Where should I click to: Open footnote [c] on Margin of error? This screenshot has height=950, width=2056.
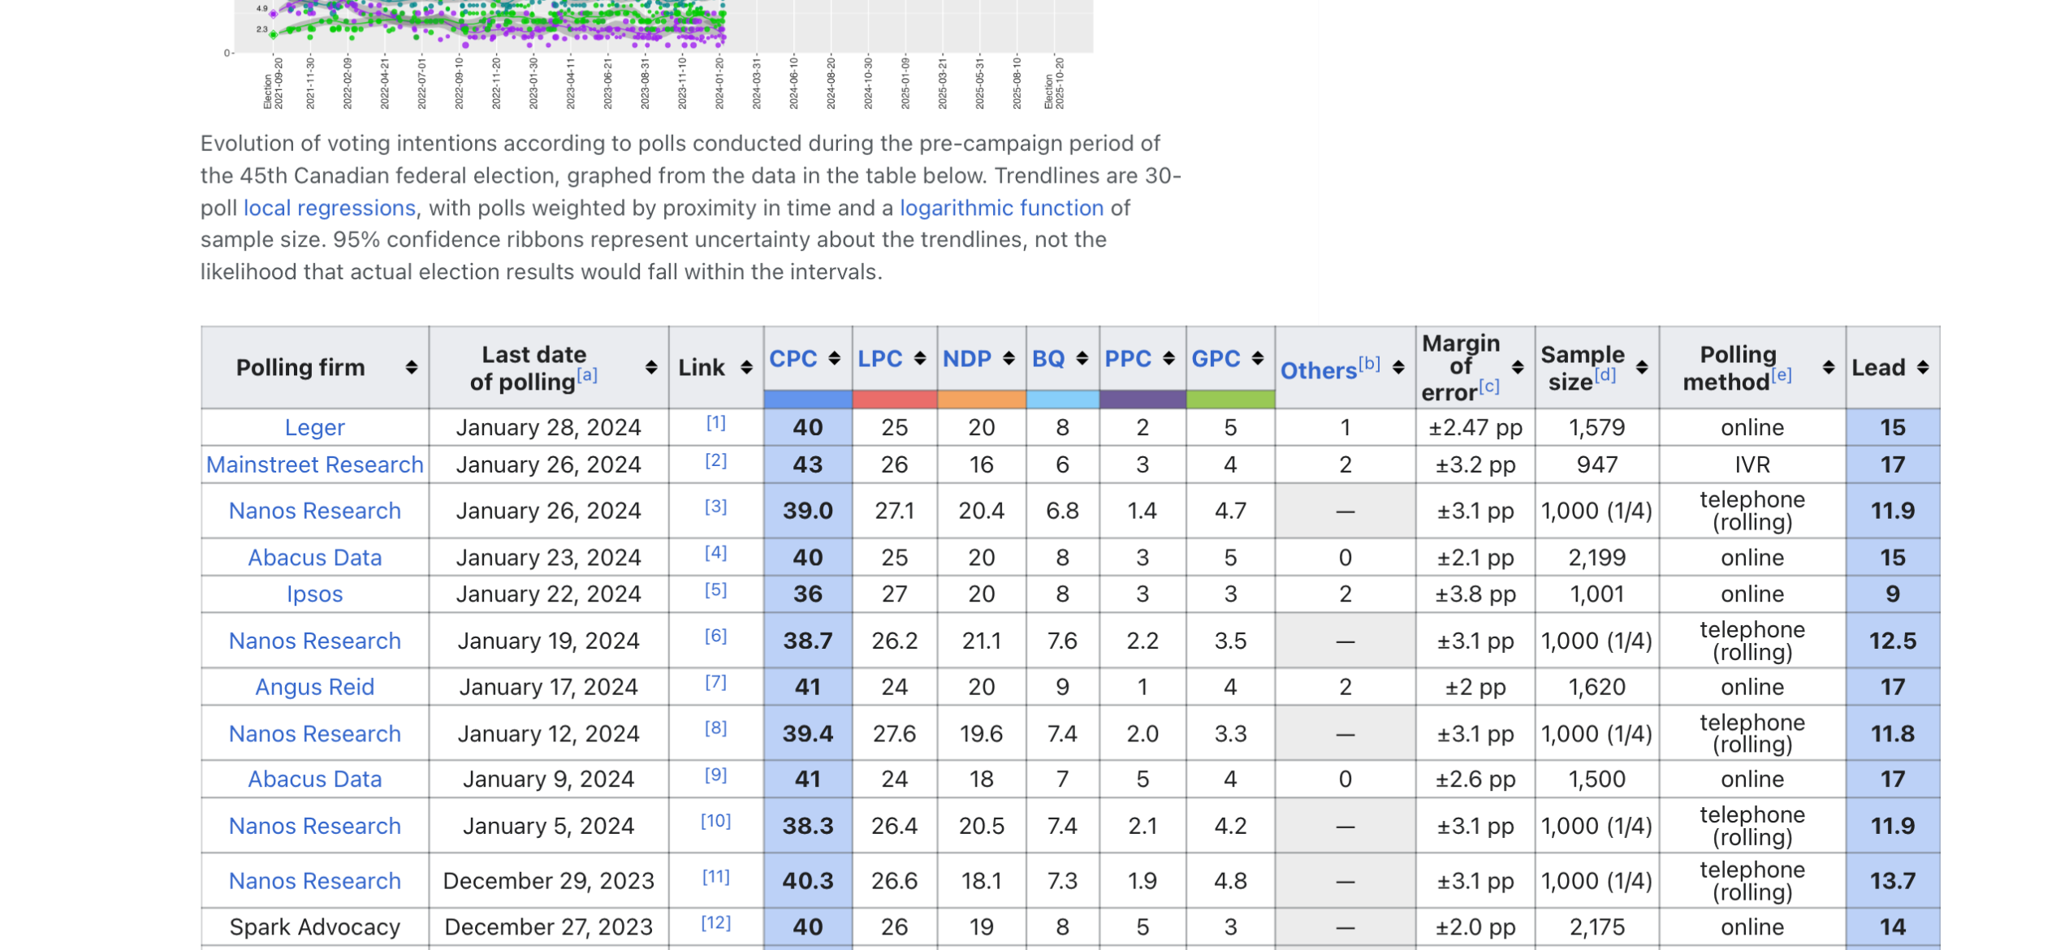point(1488,386)
